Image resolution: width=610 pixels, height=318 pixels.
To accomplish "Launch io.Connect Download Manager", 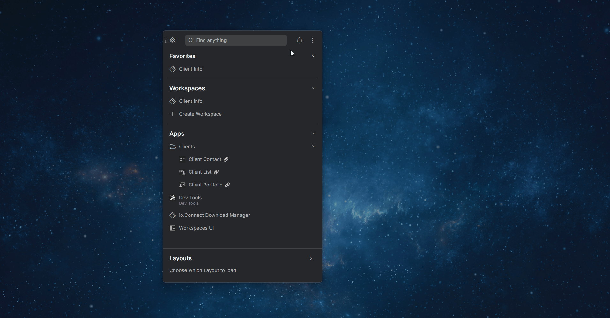I will coord(214,215).
